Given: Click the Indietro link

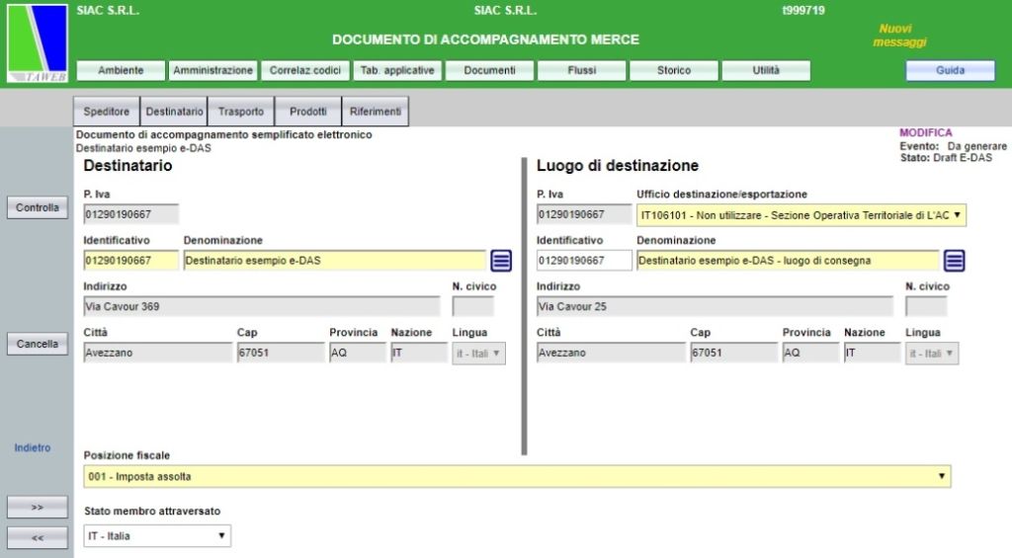Looking at the screenshot, I should click(33, 448).
